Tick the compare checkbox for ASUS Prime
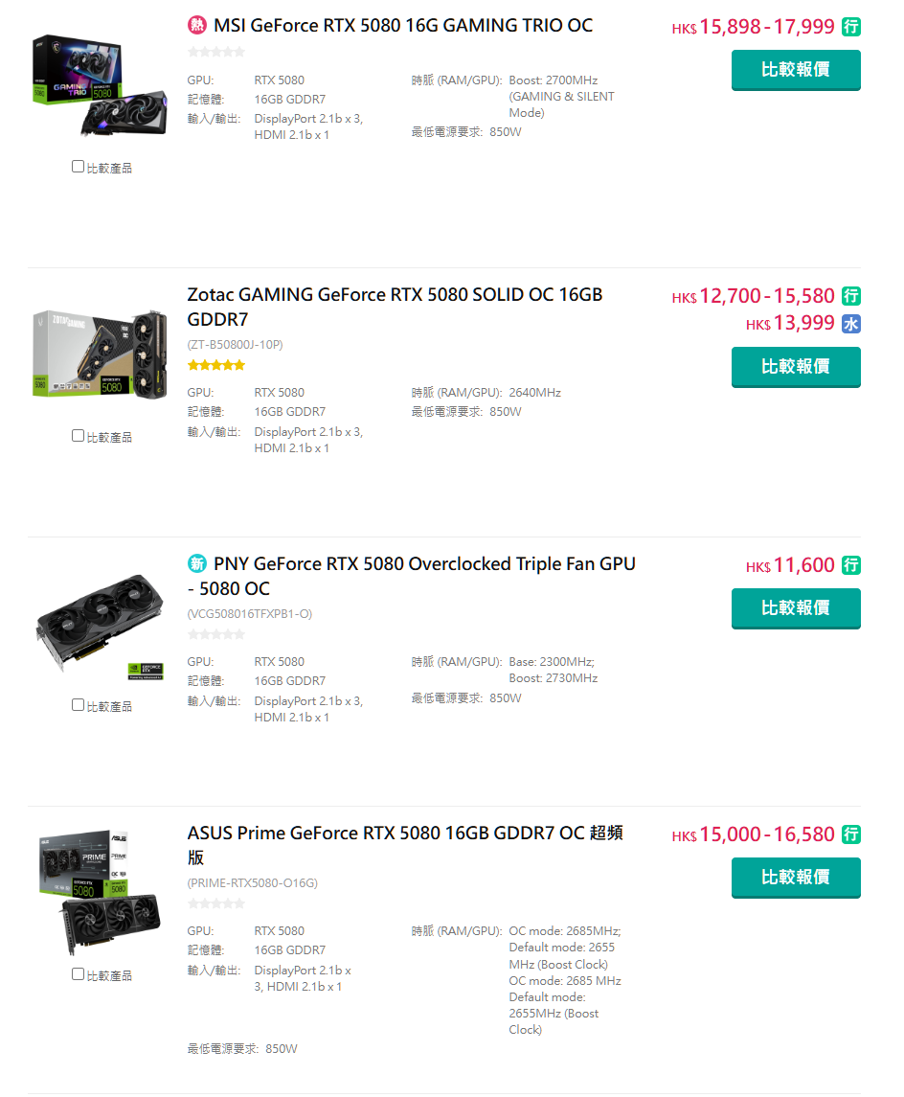 78,973
